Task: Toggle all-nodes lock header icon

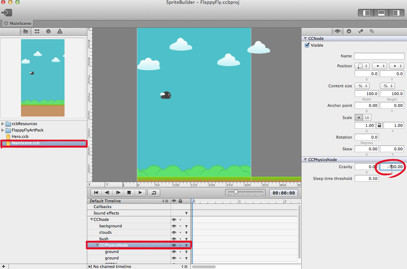Action: tap(181, 201)
